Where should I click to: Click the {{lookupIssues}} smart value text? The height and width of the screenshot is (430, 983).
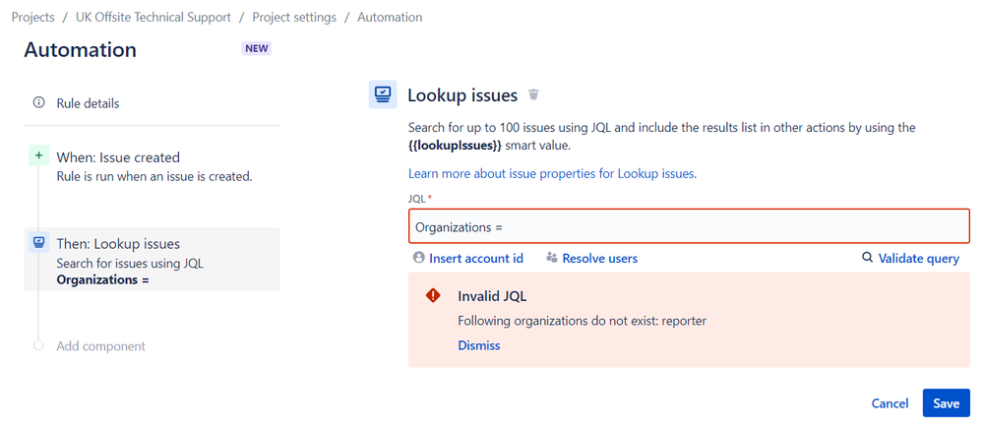click(456, 146)
